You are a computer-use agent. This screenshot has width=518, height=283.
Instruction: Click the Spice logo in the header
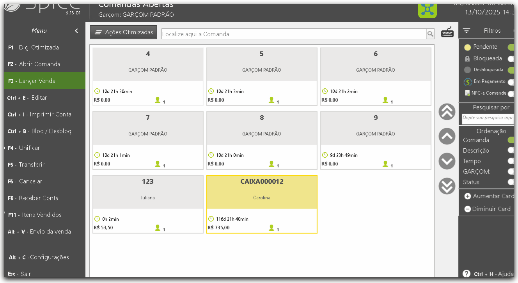pyautogui.click(x=43, y=8)
